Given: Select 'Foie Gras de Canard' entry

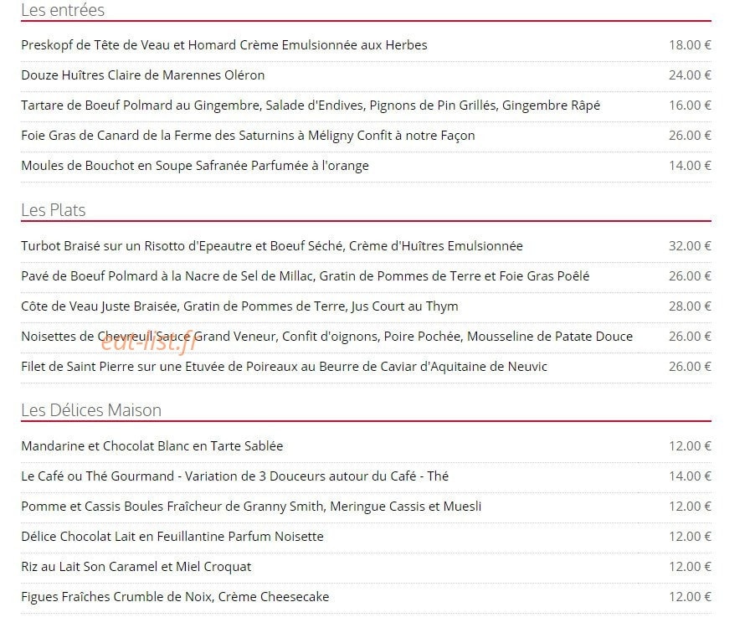Looking at the screenshot, I should pyautogui.click(x=248, y=136).
